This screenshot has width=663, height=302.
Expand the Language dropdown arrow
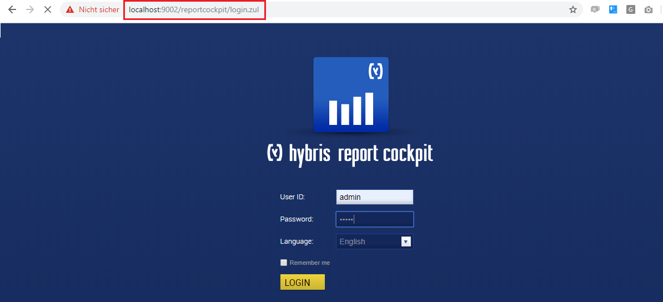pyautogui.click(x=406, y=241)
